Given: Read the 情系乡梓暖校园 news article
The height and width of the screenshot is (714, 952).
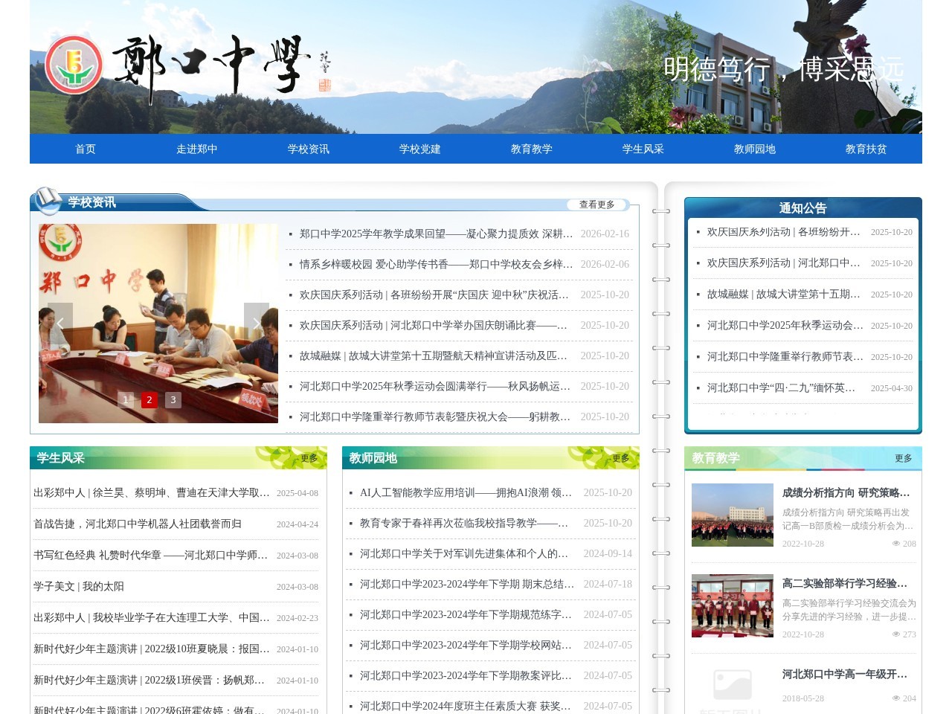Looking at the screenshot, I should pyautogui.click(x=436, y=264).
